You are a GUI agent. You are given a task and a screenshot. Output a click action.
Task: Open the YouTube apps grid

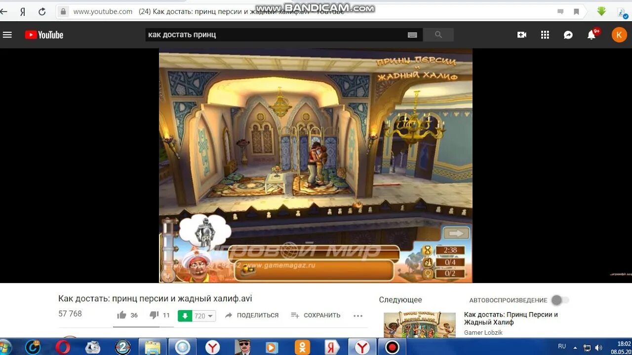pos(545,35)
